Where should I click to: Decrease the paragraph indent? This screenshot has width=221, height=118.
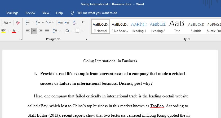(60, 23)
